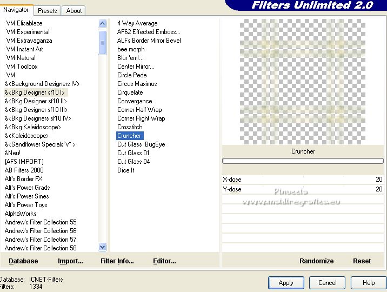Viewport: 387px width, 292px height.
Task: Select Andrew's Filter Collection 57
Action: click(x=41, y=239)
